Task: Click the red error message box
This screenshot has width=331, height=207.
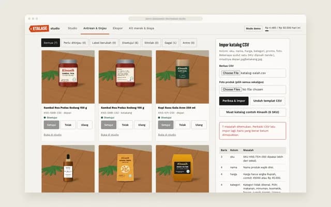Action: click(x=252, y=131)
